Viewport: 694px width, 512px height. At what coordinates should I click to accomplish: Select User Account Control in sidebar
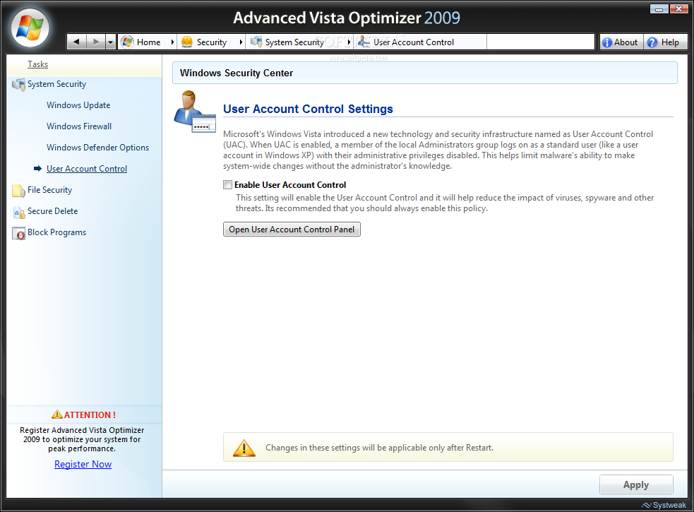click(87, 169)
